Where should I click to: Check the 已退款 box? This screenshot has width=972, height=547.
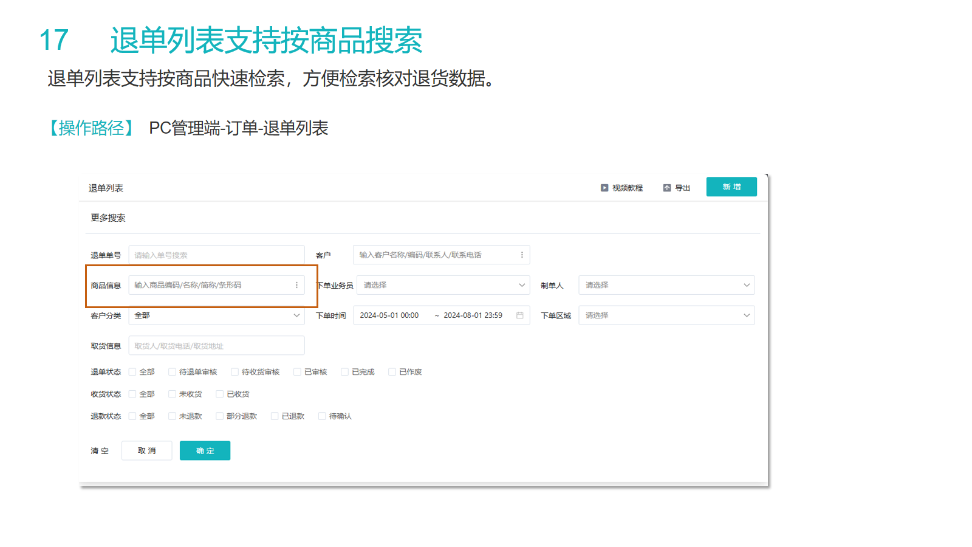pos(275,416)
